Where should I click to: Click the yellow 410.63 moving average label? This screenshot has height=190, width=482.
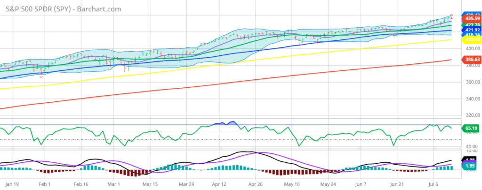[472, 40]
